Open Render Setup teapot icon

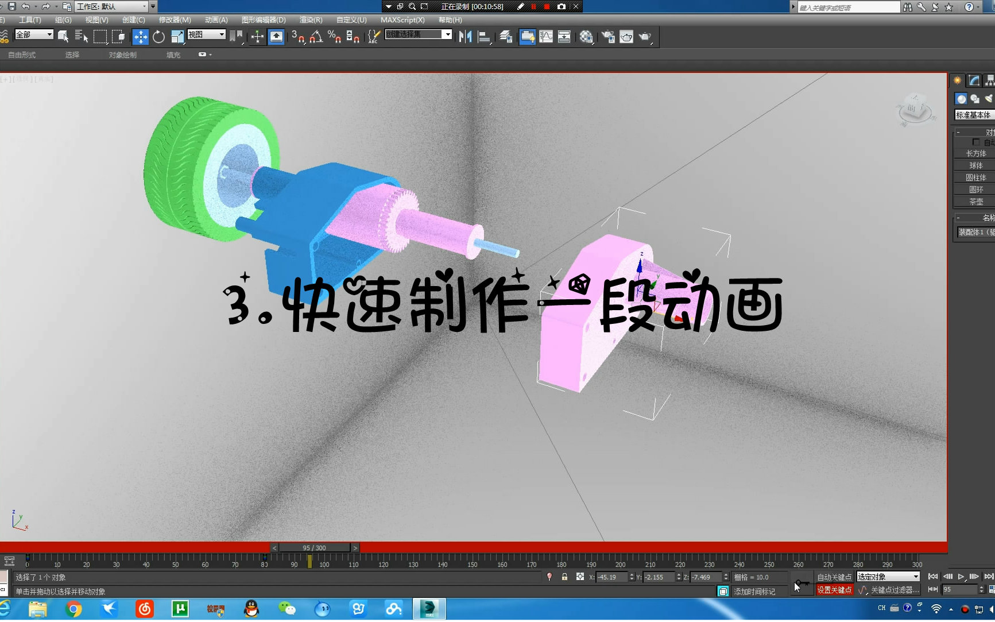607,37
